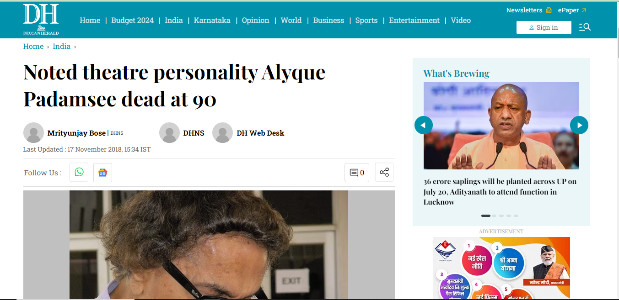The height and width of the screenshot is (300, 619).
Task: Open the Adityanath saplings story image
Action: point(501,126)
